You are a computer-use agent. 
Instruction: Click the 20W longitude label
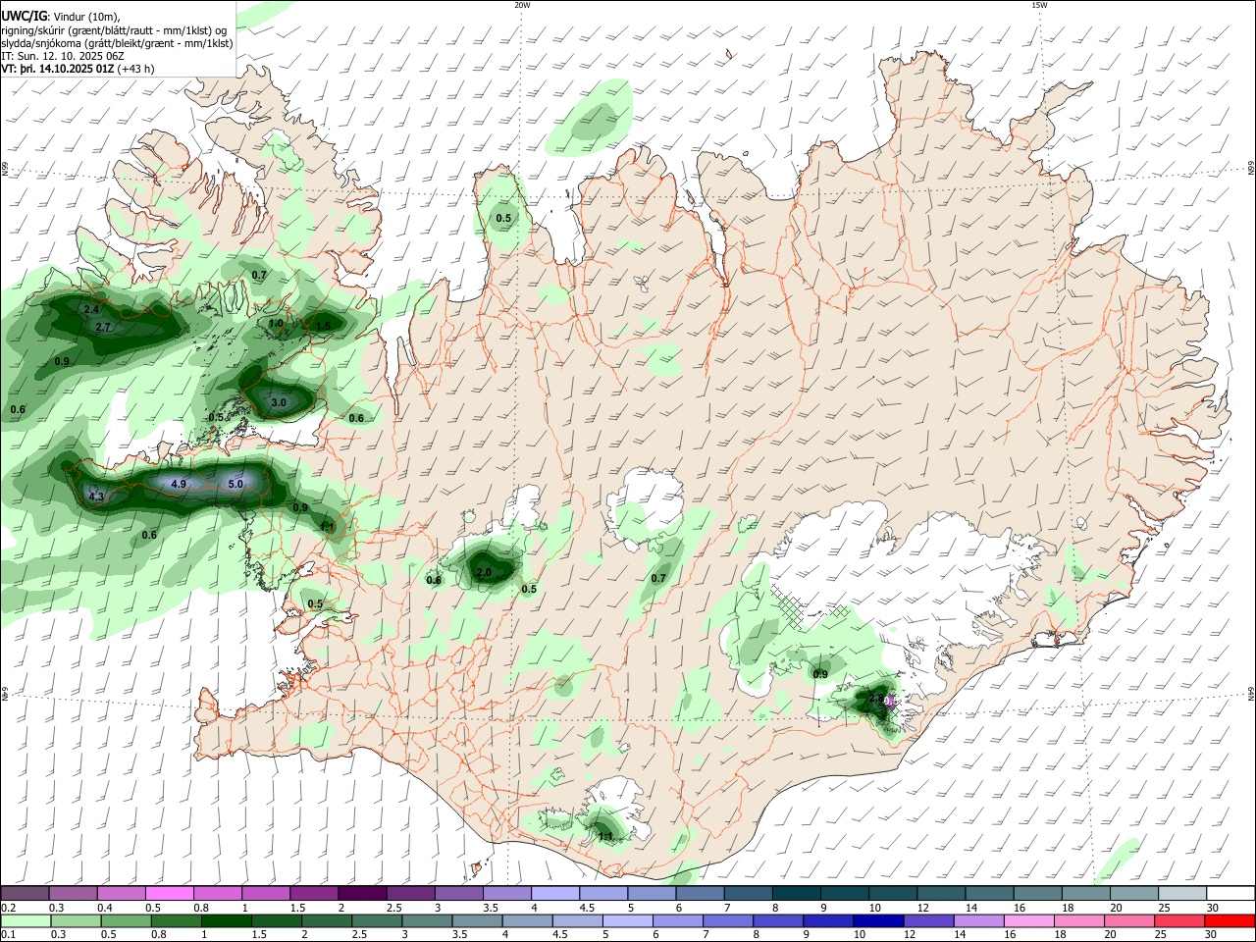[x=522, y=5]
